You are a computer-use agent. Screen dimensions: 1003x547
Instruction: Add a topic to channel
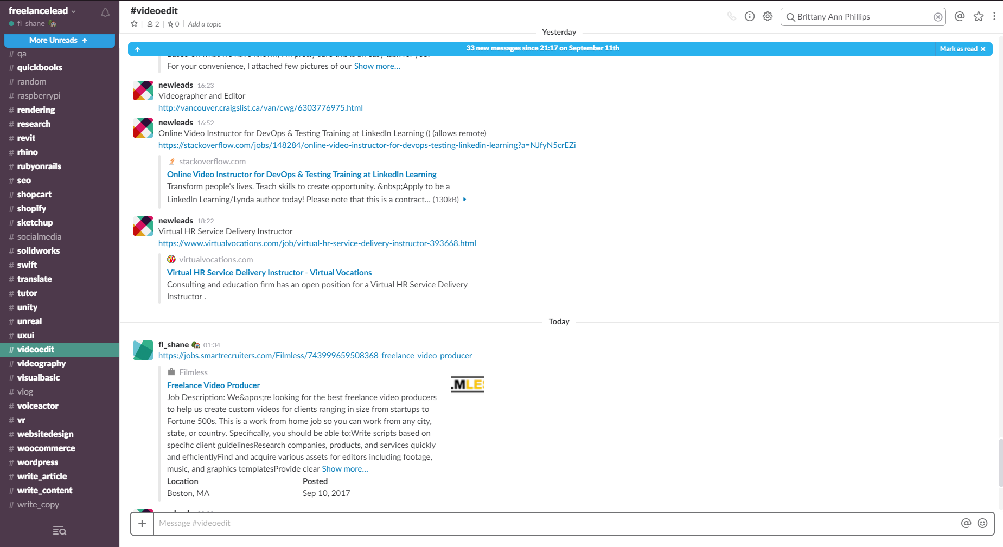pos(205,24)
